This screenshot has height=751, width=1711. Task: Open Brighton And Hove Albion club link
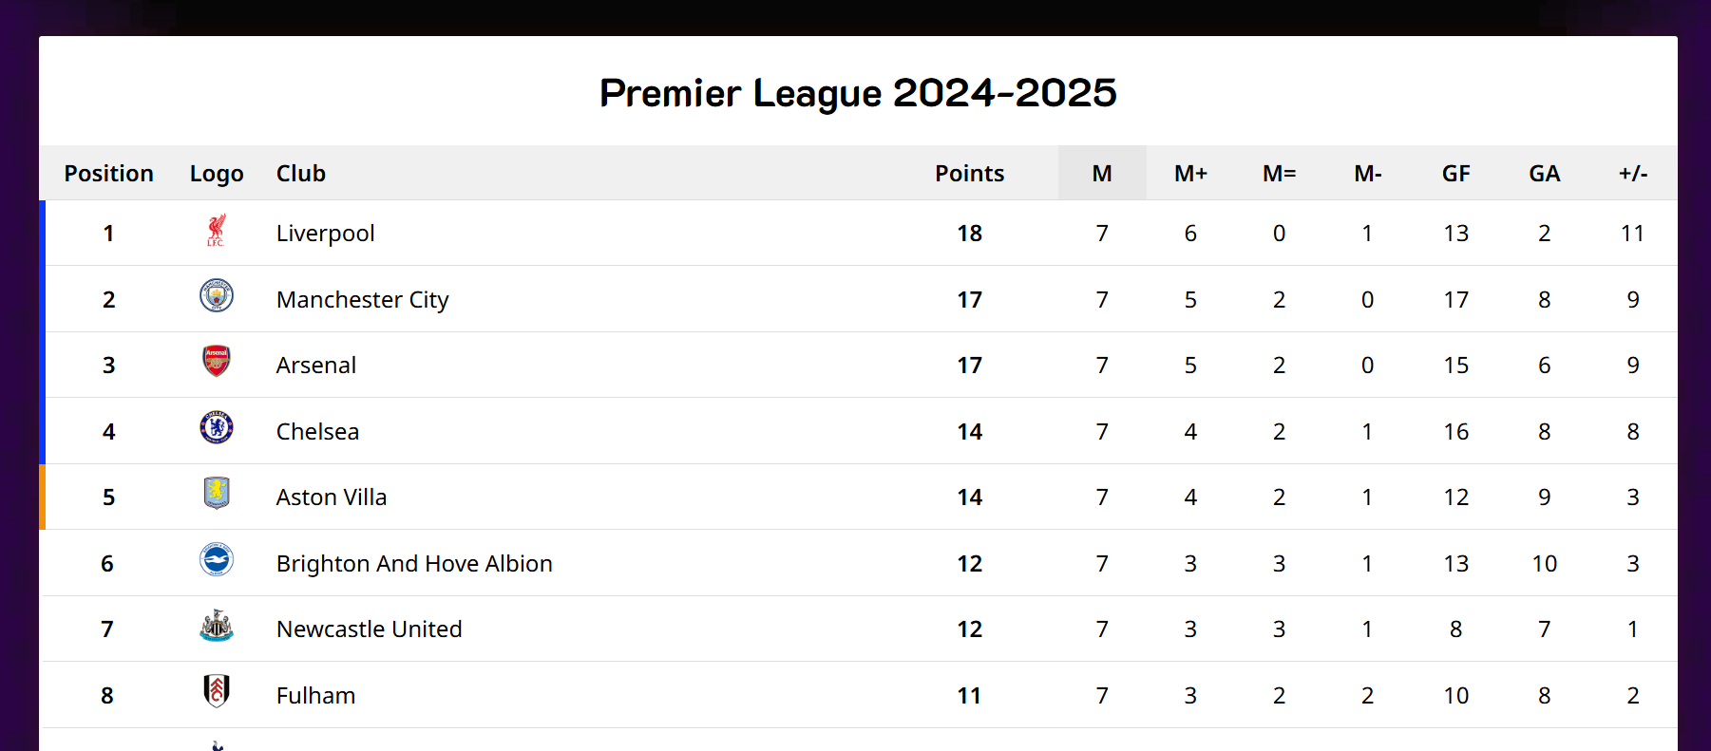414,564
